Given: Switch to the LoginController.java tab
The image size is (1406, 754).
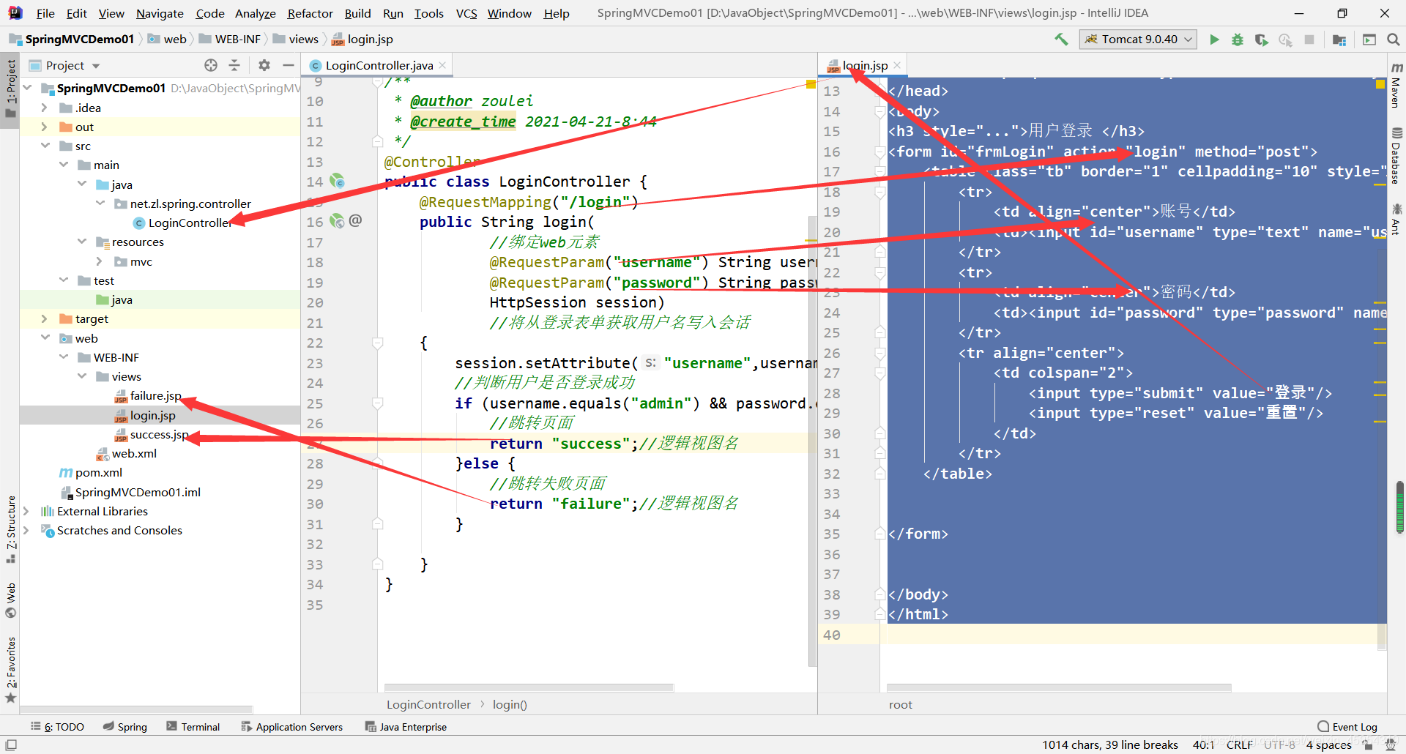Looking at the screenshot, I should [379, 65].
